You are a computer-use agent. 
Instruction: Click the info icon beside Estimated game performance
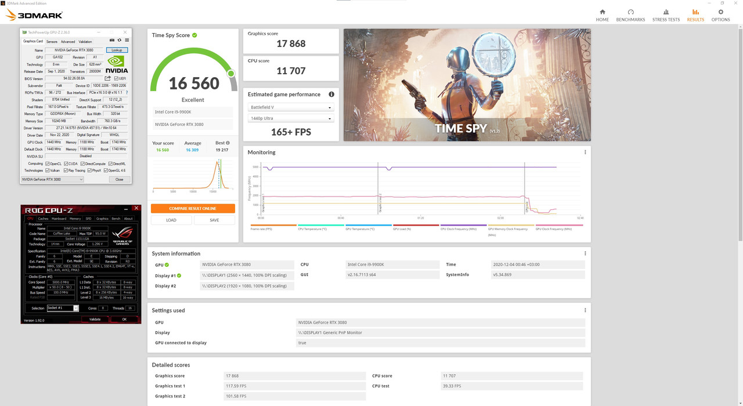click(331, 95)
